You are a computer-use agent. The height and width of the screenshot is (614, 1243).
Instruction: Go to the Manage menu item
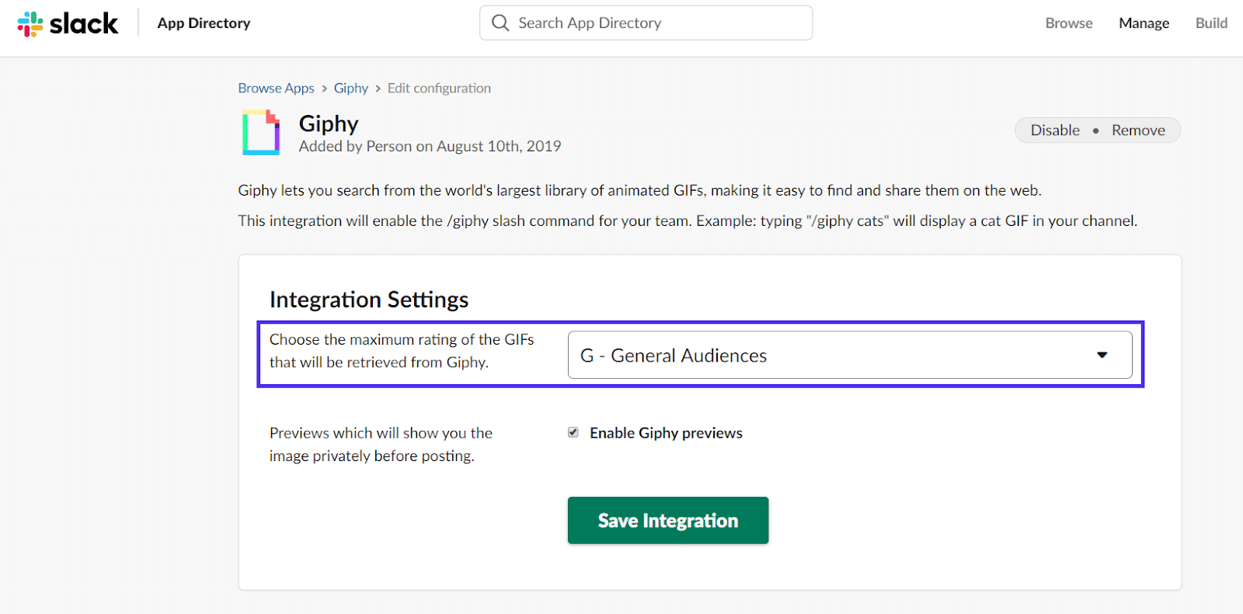coord(1144,23)
